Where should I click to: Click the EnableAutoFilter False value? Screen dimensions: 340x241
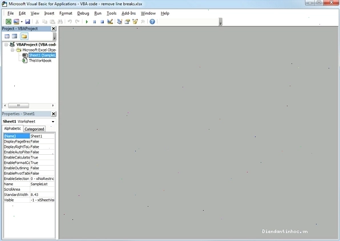42,152
